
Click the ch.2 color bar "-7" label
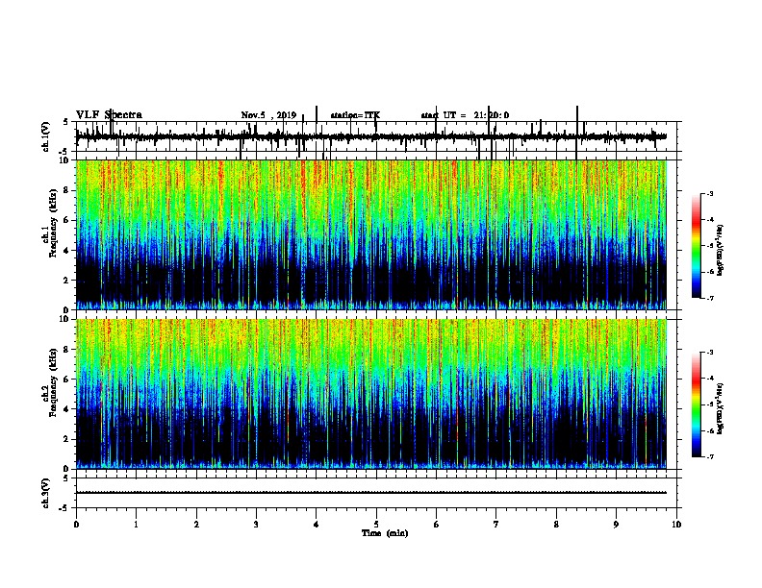click(x=709, y=456)
